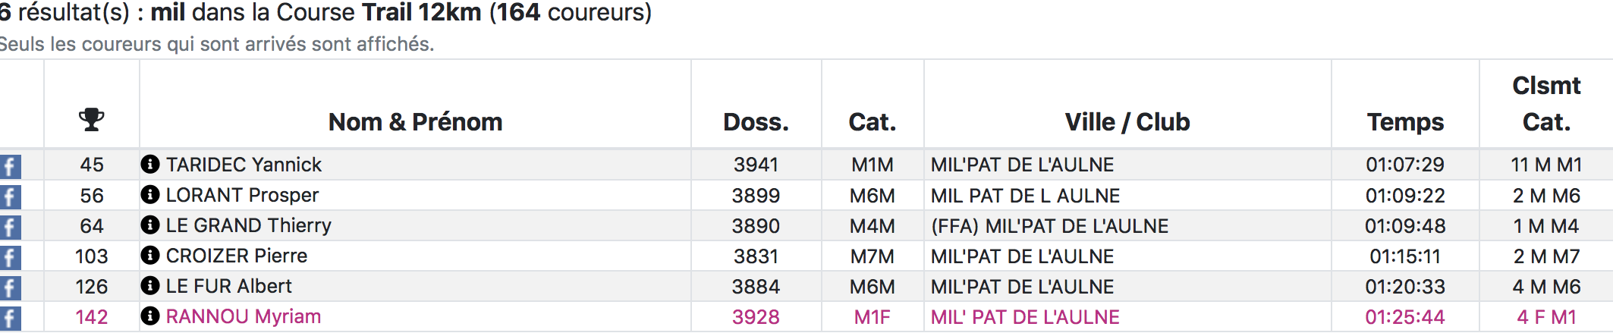Sort by Nom & Prénom column header
This screenshot has width=1613, height=333.
pyautogui.click(x=415, y=122)
